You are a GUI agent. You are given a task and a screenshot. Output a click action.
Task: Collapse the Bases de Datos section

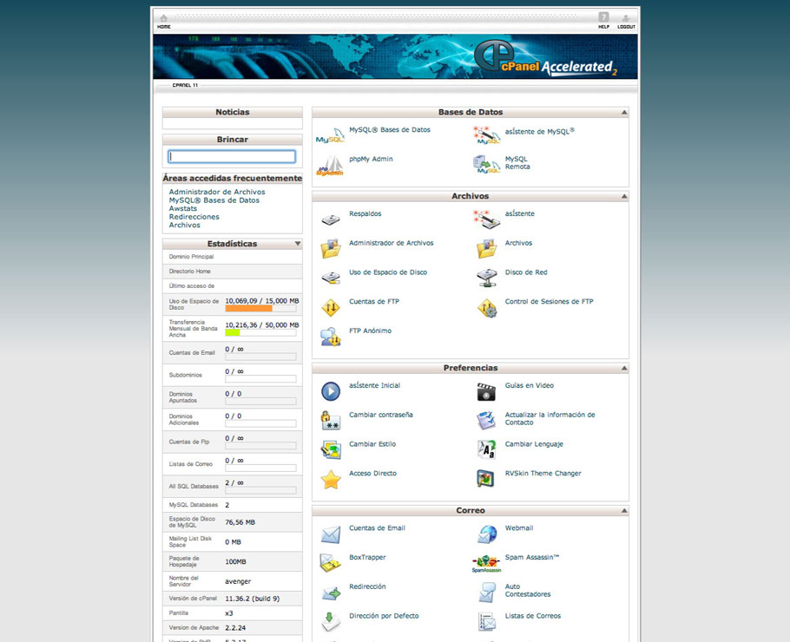click(x=623, y=113)
